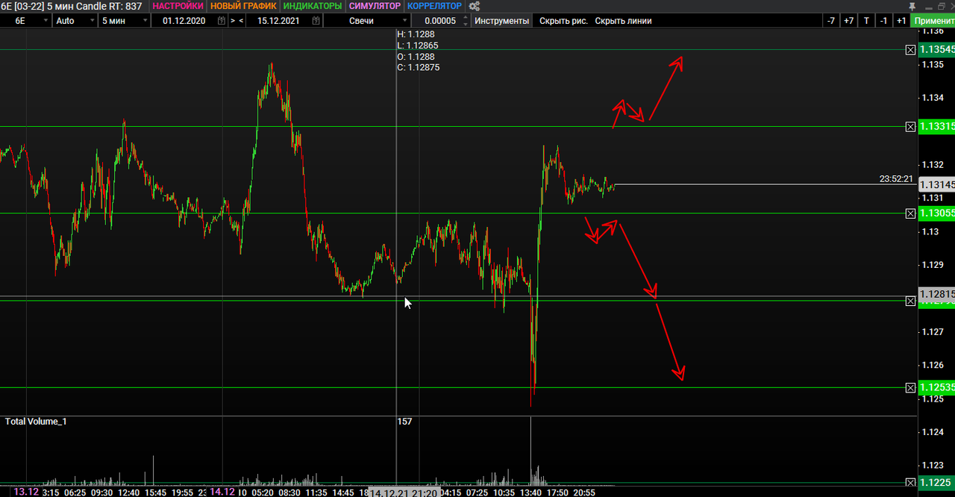Open calendar for end date 15.12.2021
The height and width of the screenshot is (497, 955).
click(x=316, y=21)
